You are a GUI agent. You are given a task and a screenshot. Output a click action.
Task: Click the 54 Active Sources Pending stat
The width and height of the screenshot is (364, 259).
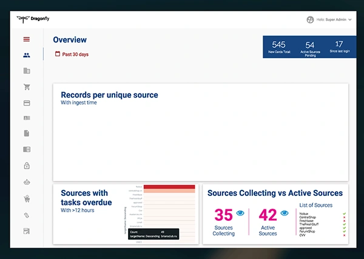pyautogui.click(x=310, y=49)
